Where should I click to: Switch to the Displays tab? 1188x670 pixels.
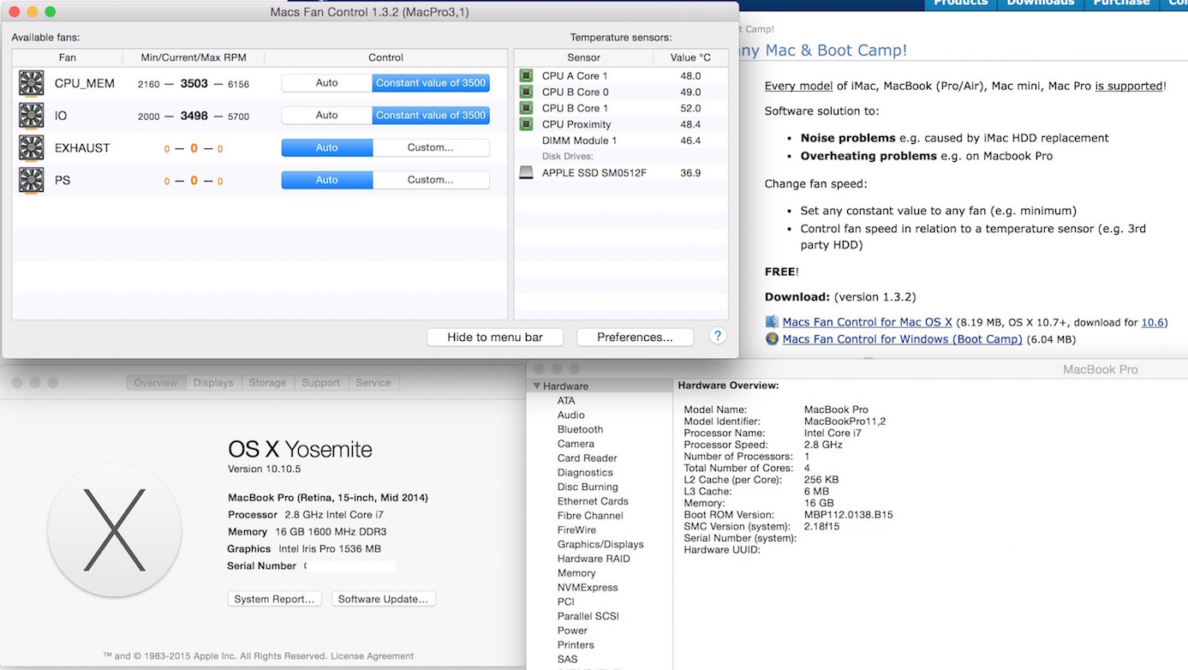click(x=213, y=383)
